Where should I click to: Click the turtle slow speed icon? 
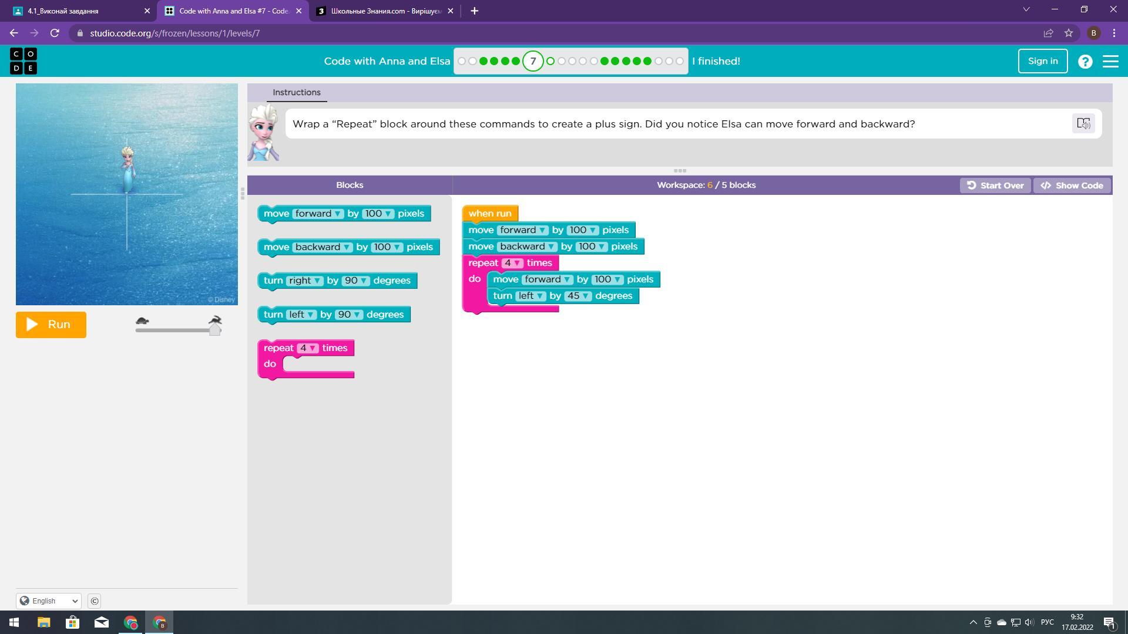[142, 321]
